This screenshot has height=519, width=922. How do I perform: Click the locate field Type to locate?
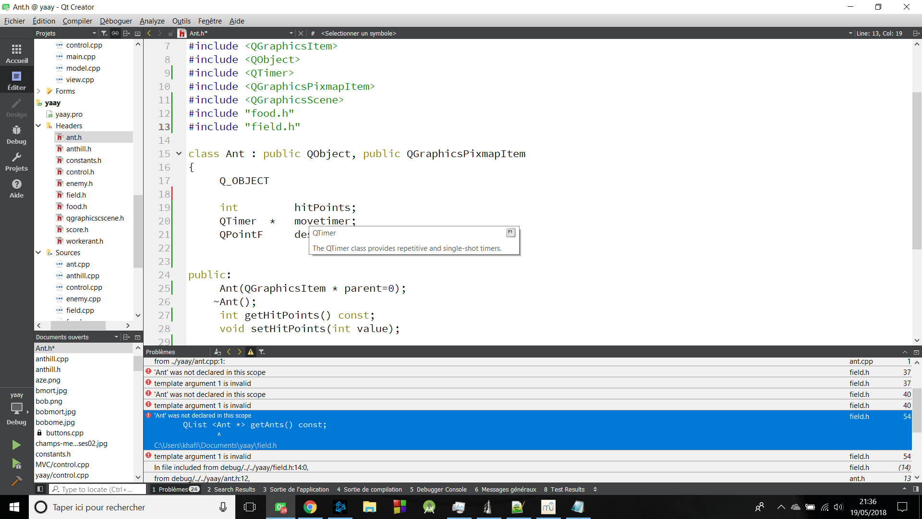pyautogui.click(x=96, y=489)
